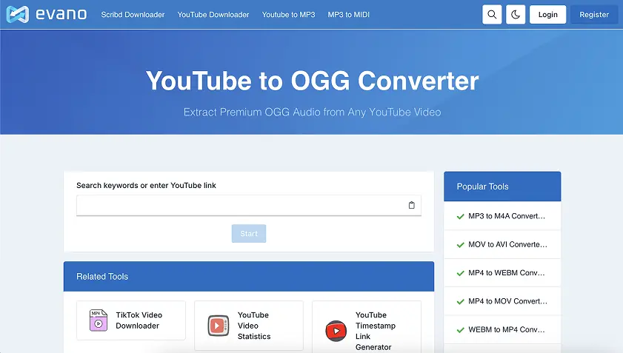Viewport: 623px width, 353px height.
Task: Click checkmark beside MP3 to M4A Converter
Action: coord(461,216)
